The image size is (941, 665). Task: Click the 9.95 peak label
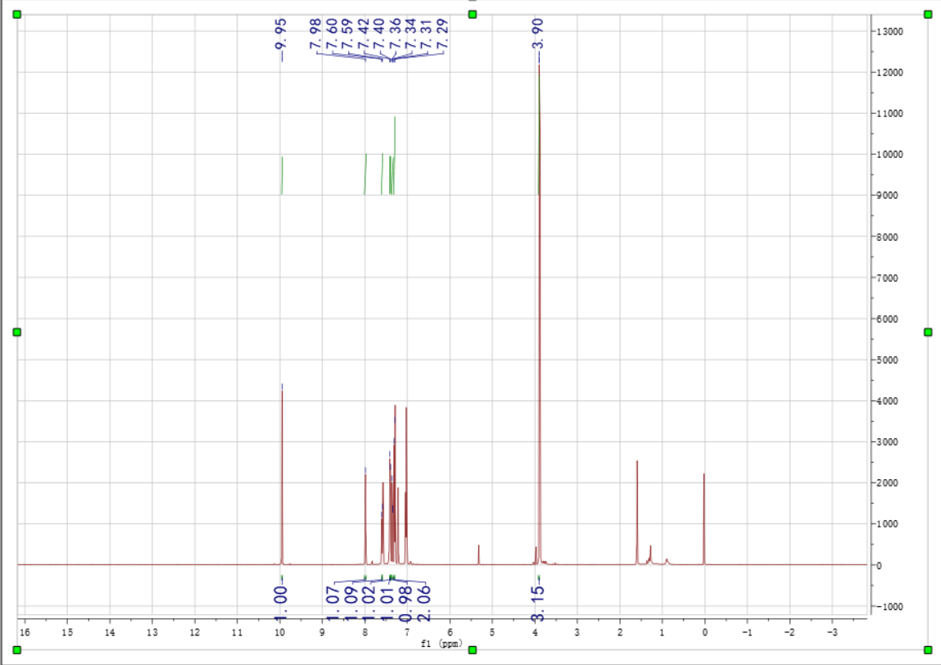coord(281,34)
